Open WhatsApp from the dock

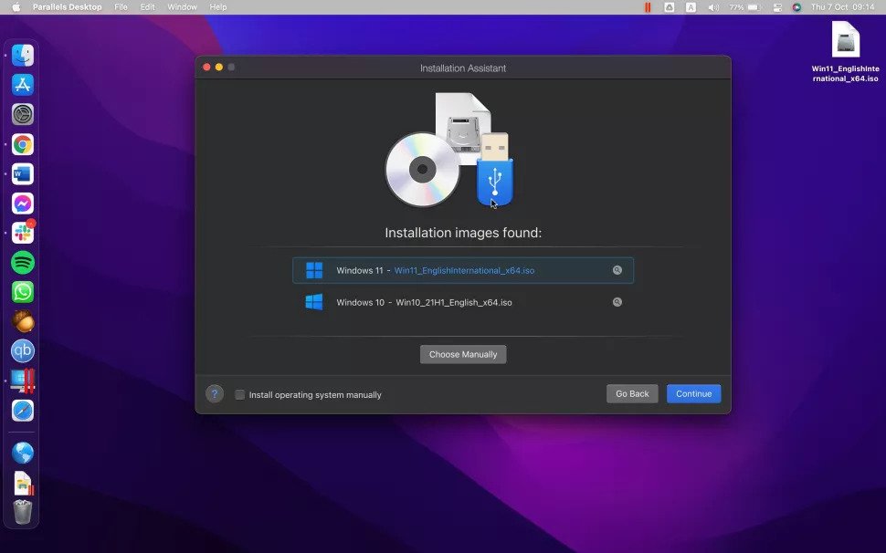click(22, 292)
